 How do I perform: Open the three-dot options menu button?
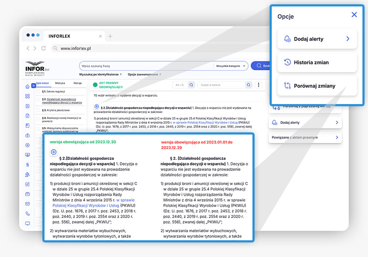[258, 85]
